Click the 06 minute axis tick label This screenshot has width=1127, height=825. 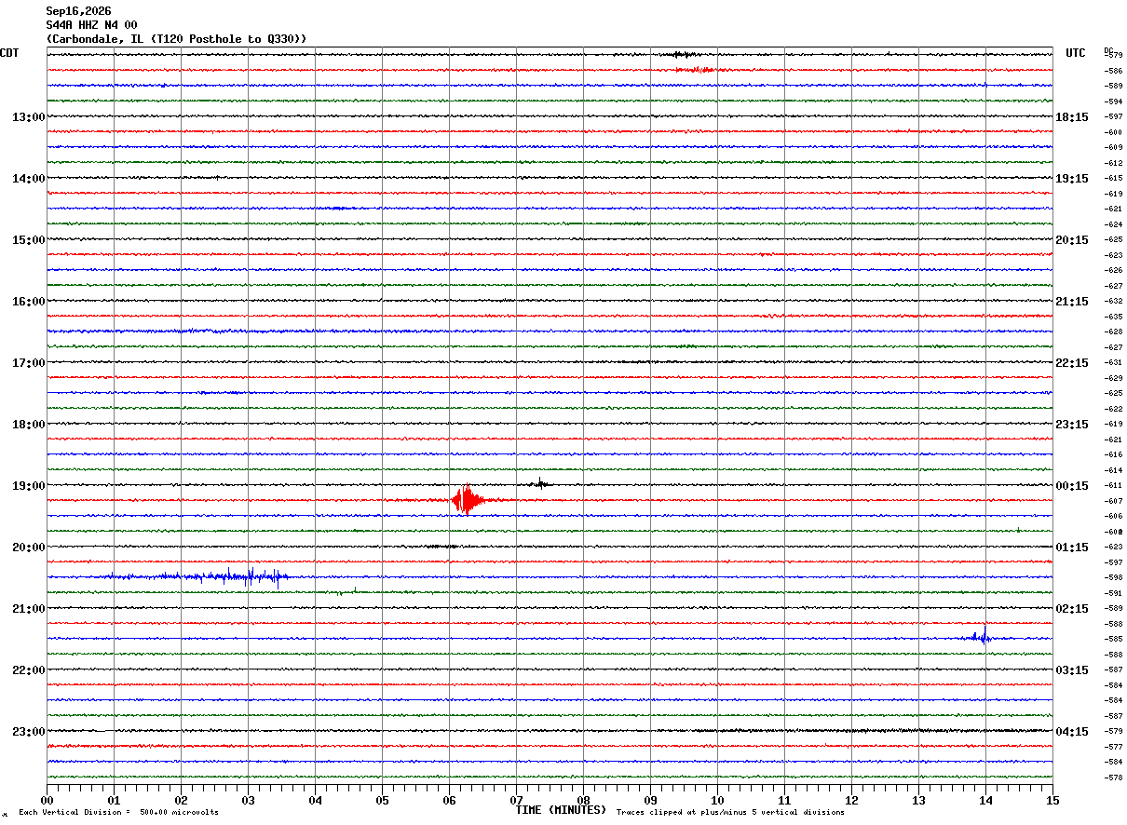coord(449,800)
